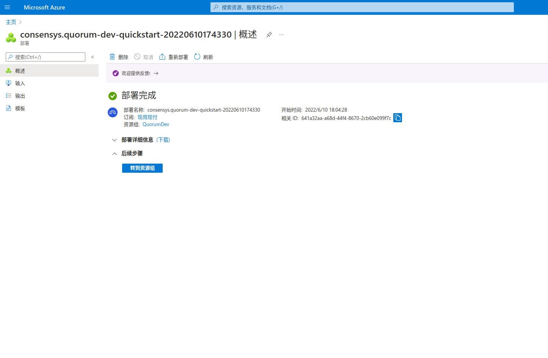
Task: Expand 部署详细信息 section chevron
Action: [115, 140]
